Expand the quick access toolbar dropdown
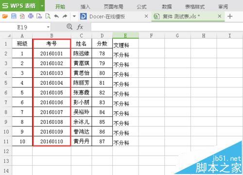 74,16
